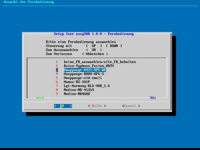200x150 pixels.
Task: Choose Humax-RS-101P remote entry
Action: pos(77,82)
